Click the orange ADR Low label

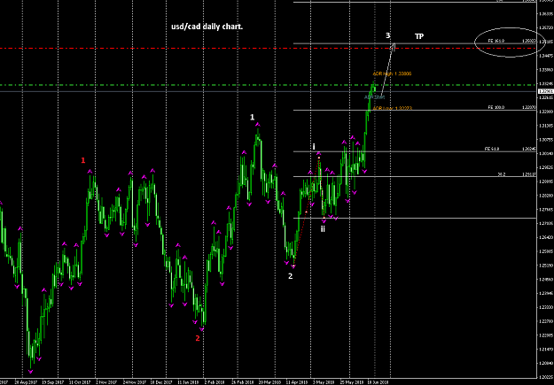point(392,108)
